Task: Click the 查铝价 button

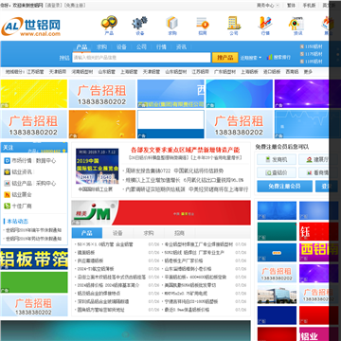Action: click(277, 172)
